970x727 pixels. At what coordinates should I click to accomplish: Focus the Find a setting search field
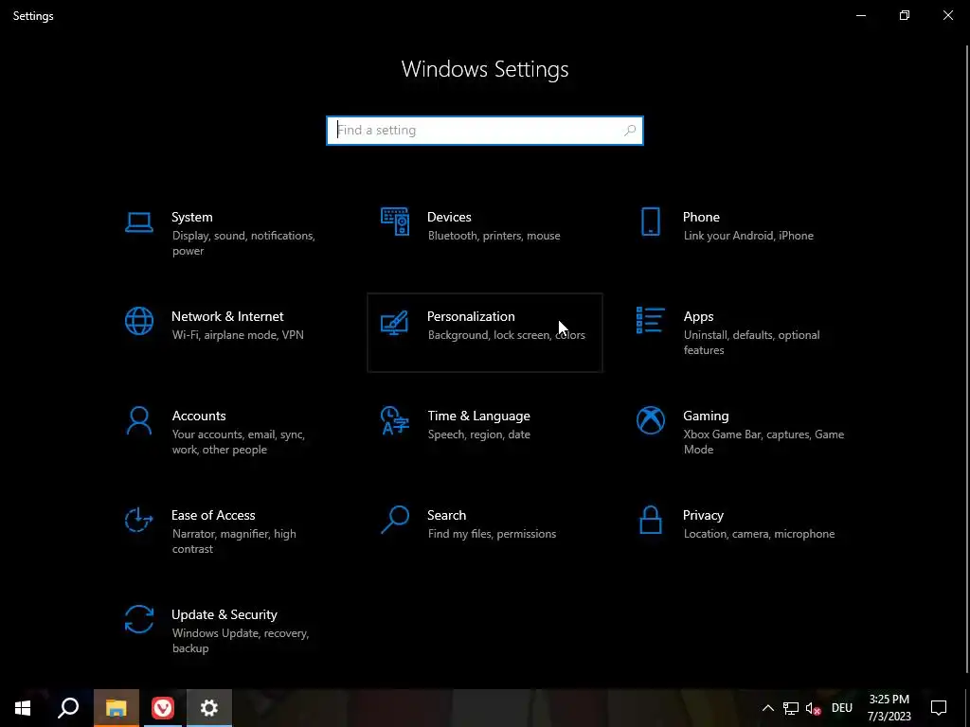pyautogui.click(x=485, y=131)
